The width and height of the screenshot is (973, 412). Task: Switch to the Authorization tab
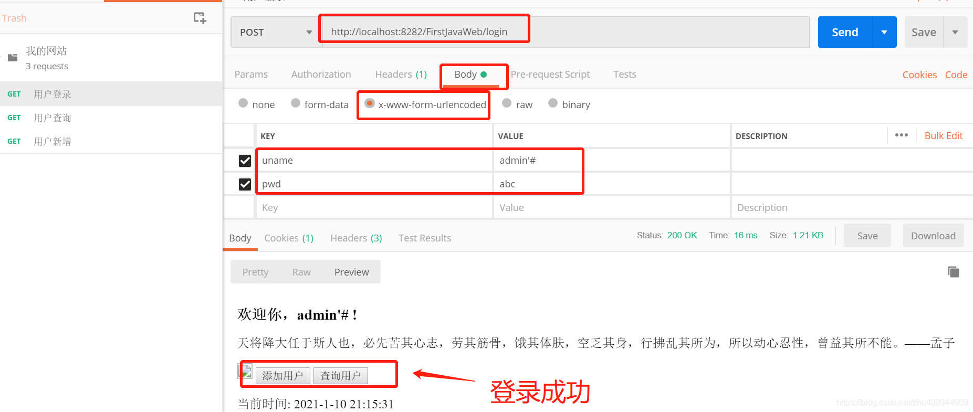click(x=321, y=75)
